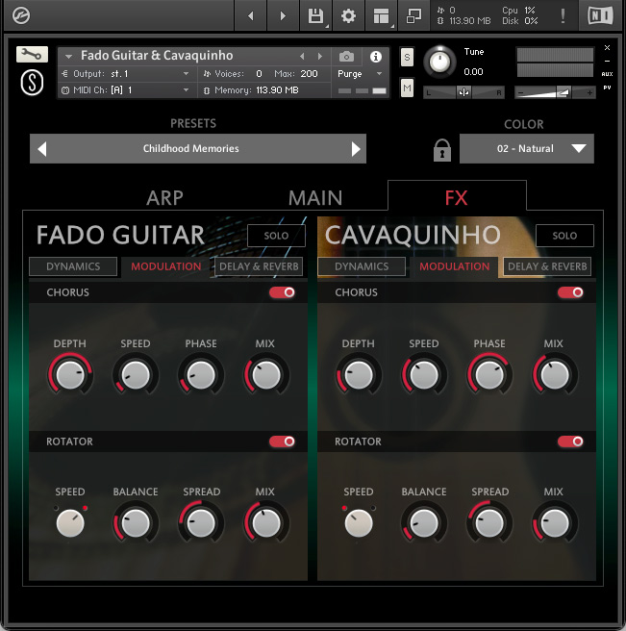Click the Cavaquinho Rotator MIX knob
Viewport: 626px width, 631px height.
pyautogui.click(x=555, y=522)
